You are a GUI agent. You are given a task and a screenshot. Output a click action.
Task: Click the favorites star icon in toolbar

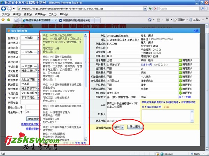pyautogui.click(x=3, y=20)
